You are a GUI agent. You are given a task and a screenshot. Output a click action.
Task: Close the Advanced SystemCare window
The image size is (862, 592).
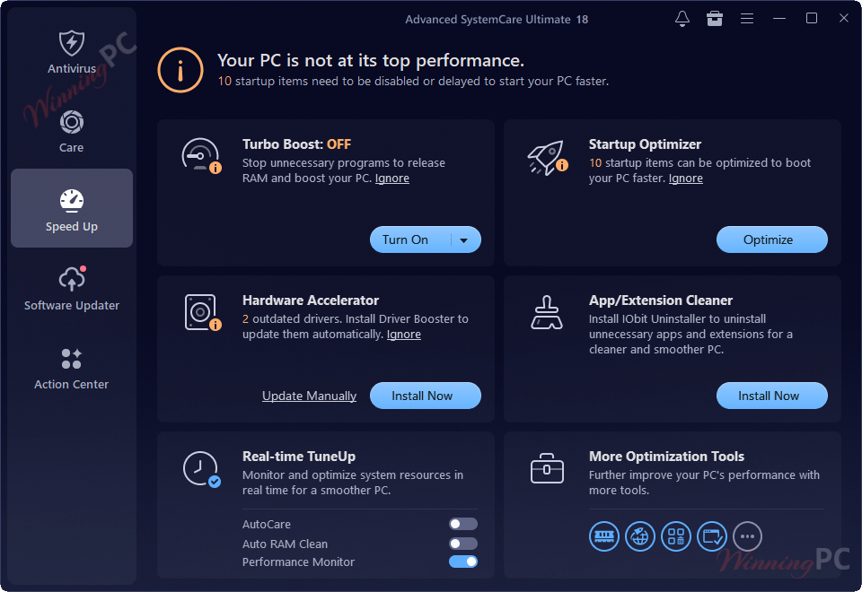click(844, 18)
